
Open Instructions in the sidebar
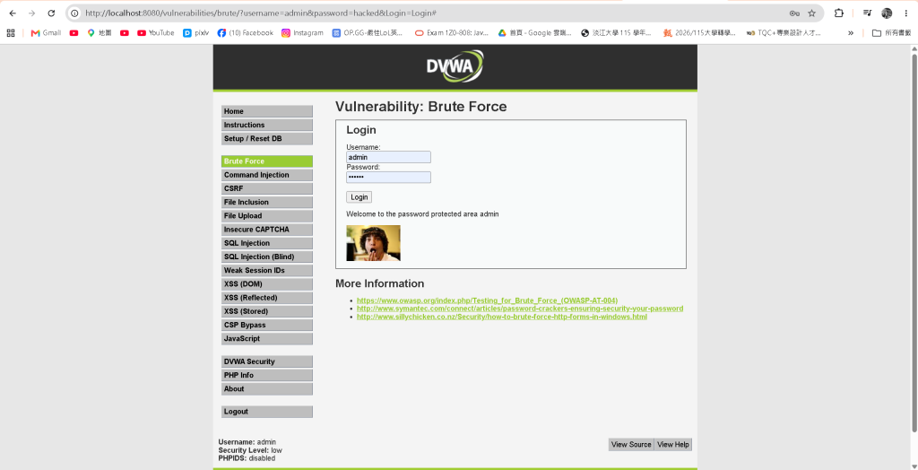coord(267,125)
